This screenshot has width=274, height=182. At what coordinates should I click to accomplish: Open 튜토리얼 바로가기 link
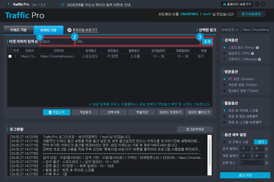coord(85,30)
